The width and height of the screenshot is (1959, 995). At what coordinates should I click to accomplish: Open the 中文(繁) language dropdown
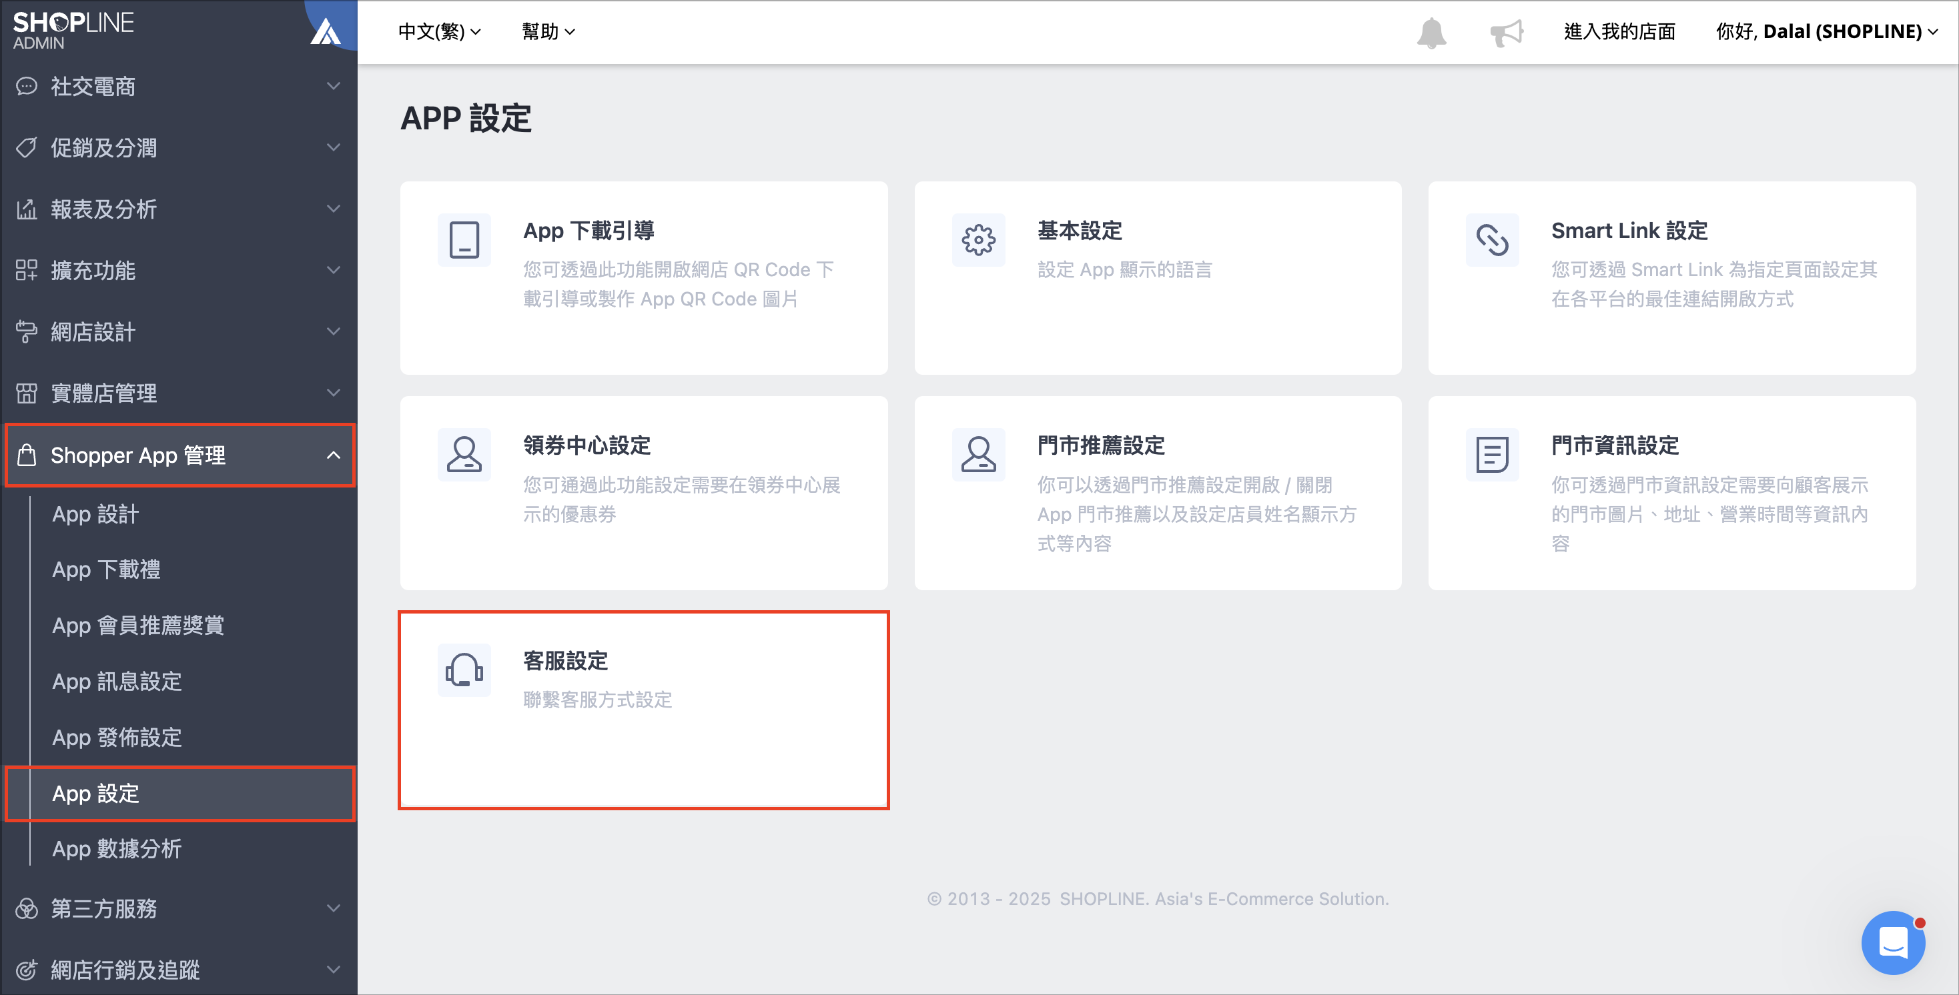tap(440, 32)
